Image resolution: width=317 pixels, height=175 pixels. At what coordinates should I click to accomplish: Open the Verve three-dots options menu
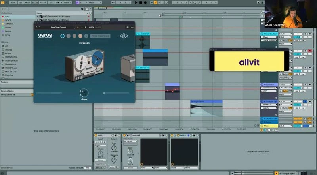point(132,27)
